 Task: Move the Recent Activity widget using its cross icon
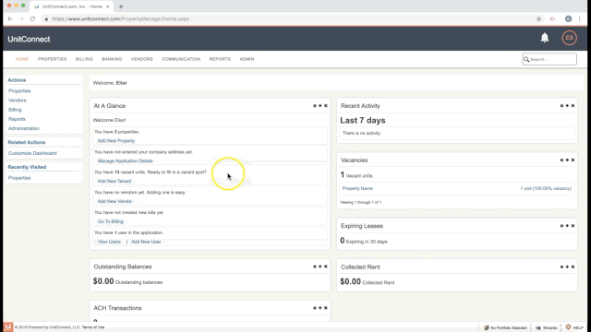click(x=567, y=106)
